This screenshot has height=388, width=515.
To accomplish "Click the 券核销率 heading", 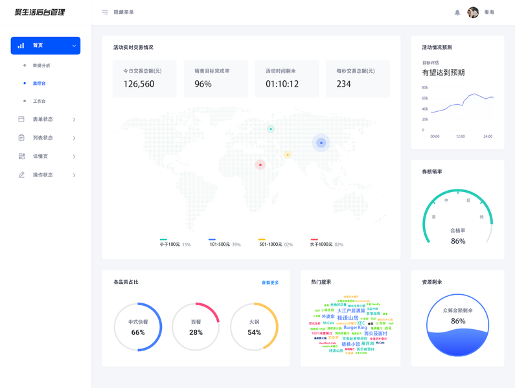I will coord(432,171).
